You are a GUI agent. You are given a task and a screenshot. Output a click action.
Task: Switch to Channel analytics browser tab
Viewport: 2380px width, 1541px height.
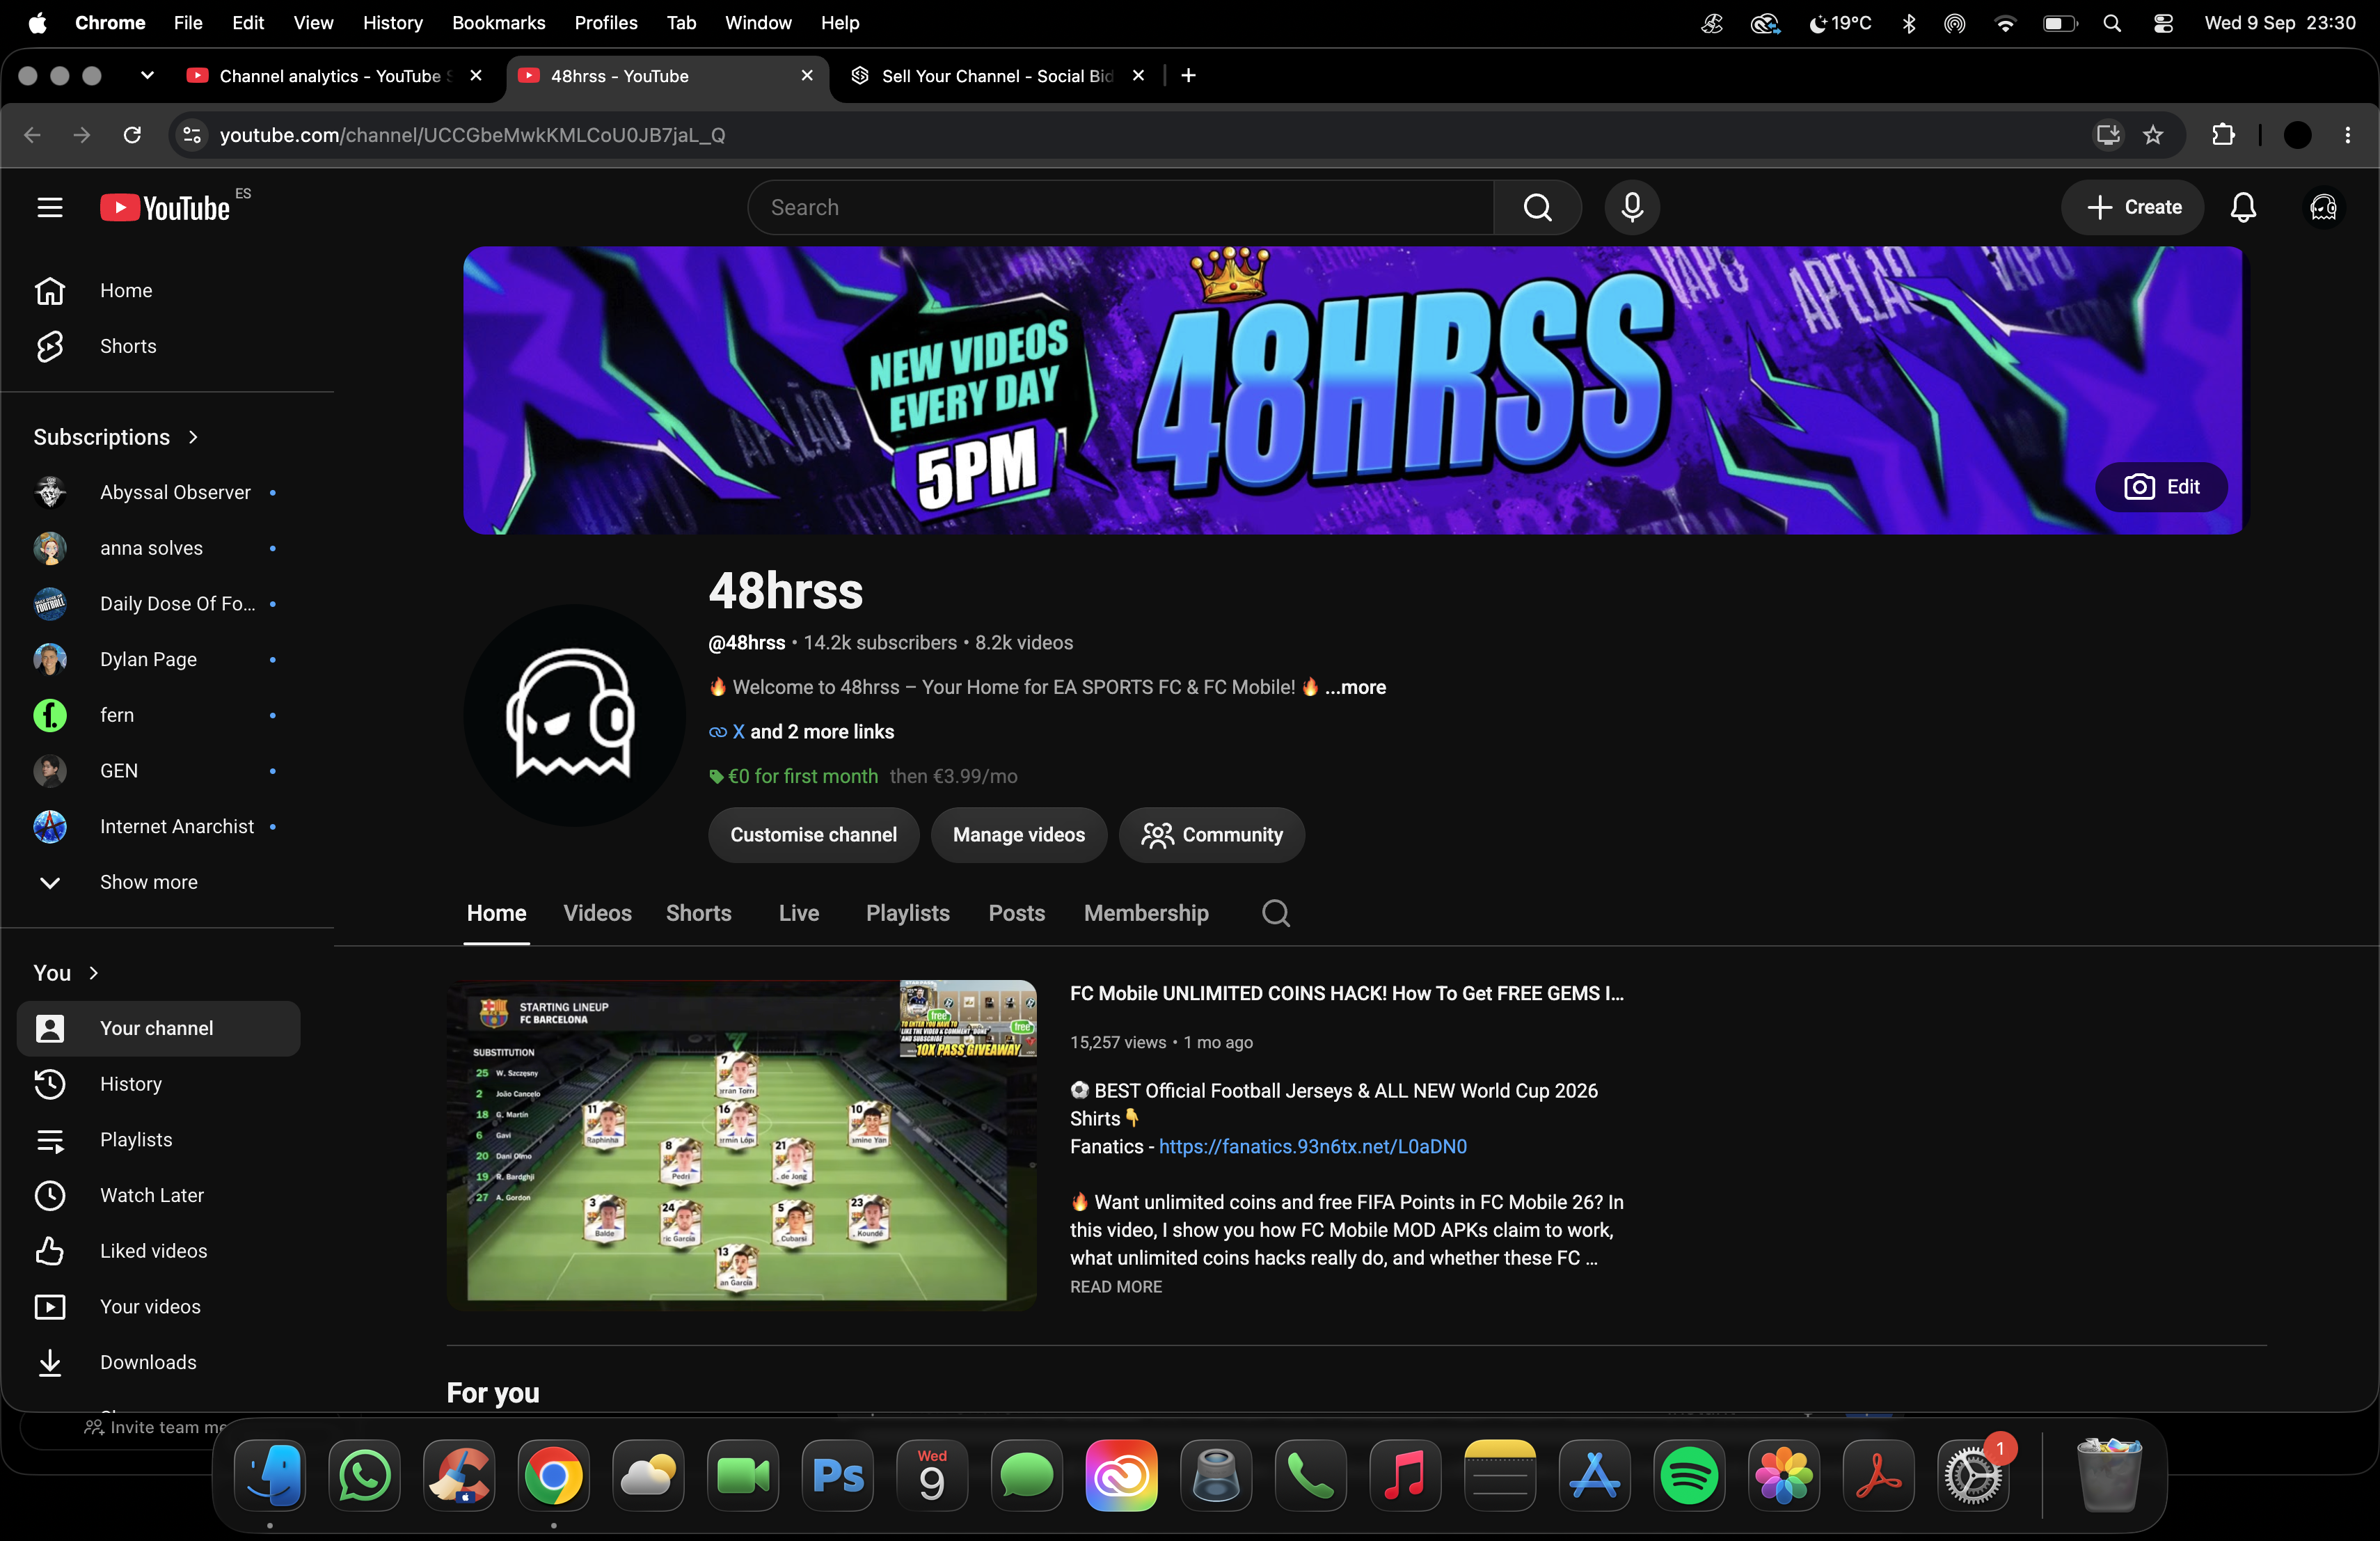pyautogui.click(x=335, y=76)
